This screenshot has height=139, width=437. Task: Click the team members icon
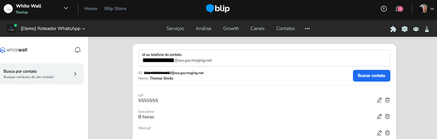point(416,29)
